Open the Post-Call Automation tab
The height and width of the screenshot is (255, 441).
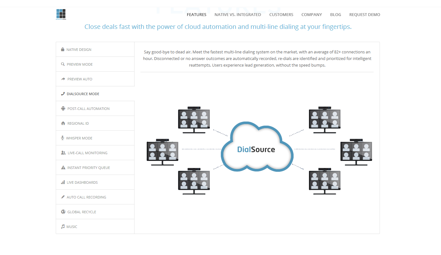tap(95, 108)
